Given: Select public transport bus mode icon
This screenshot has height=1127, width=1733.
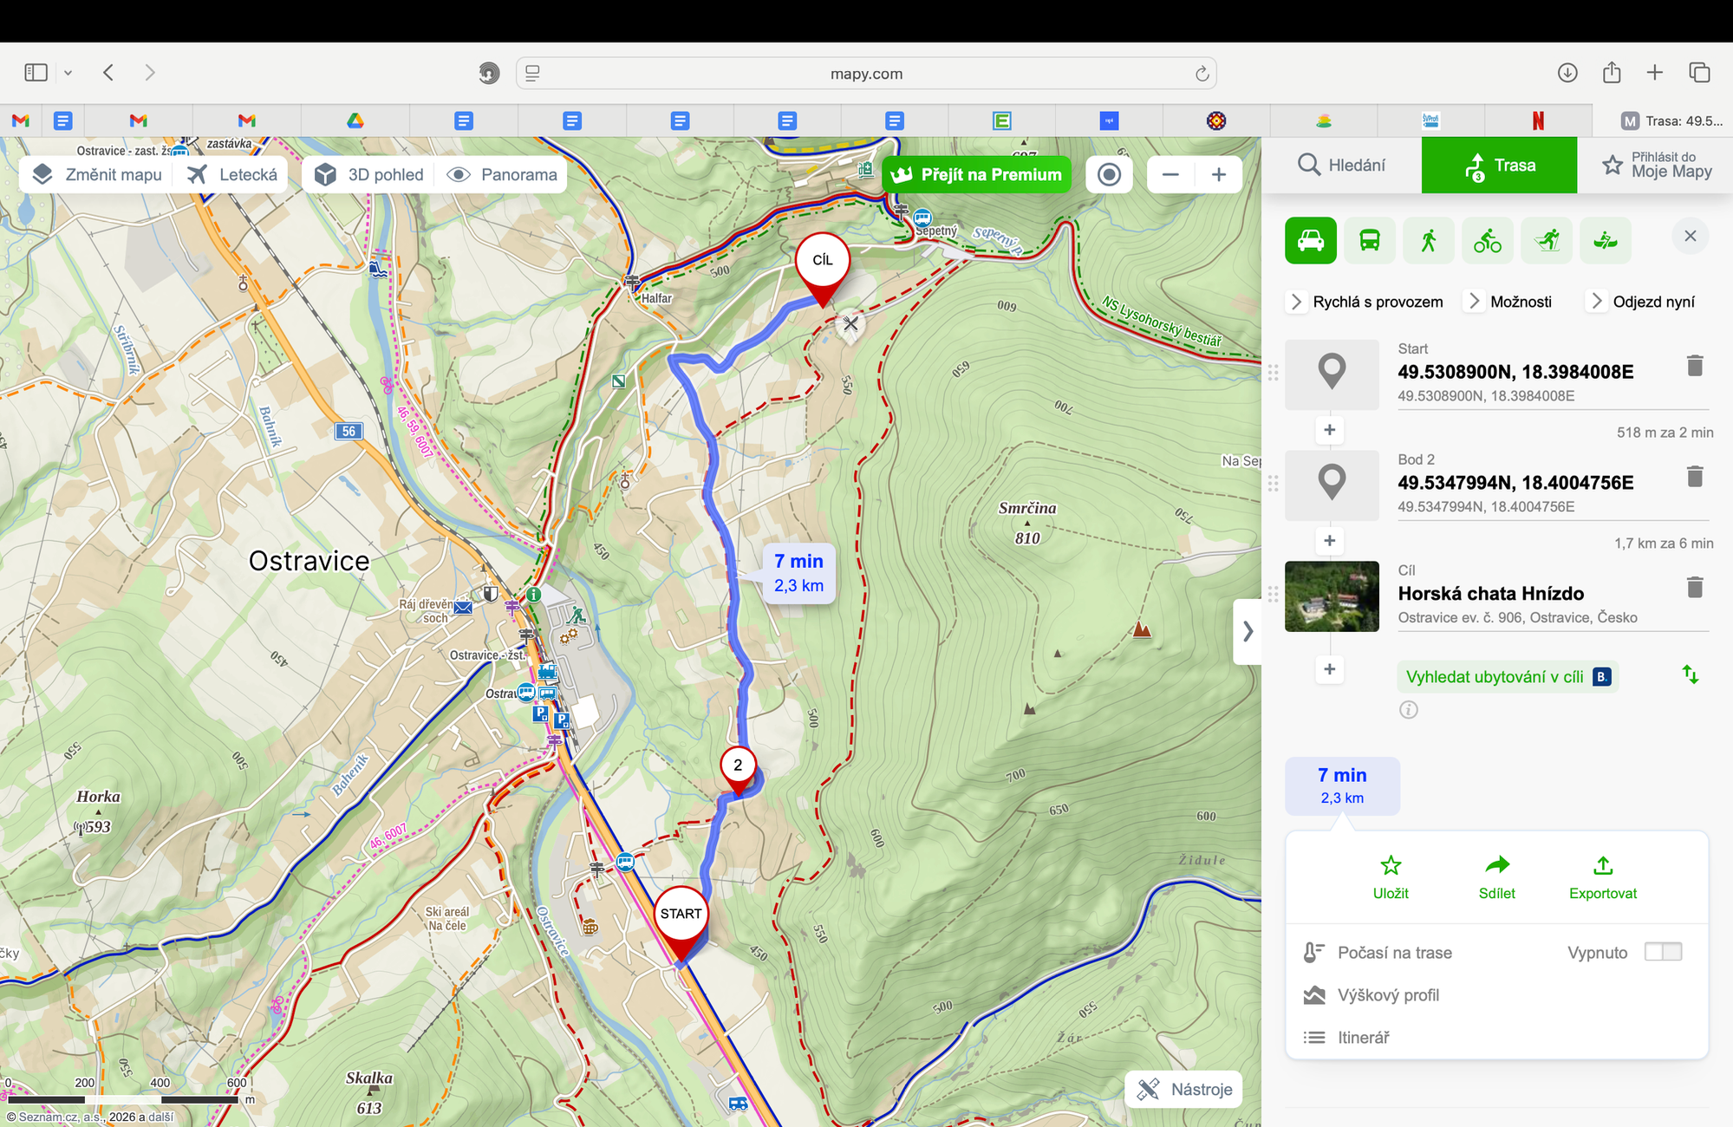Looking at the screenshot, I should 1370,239.
